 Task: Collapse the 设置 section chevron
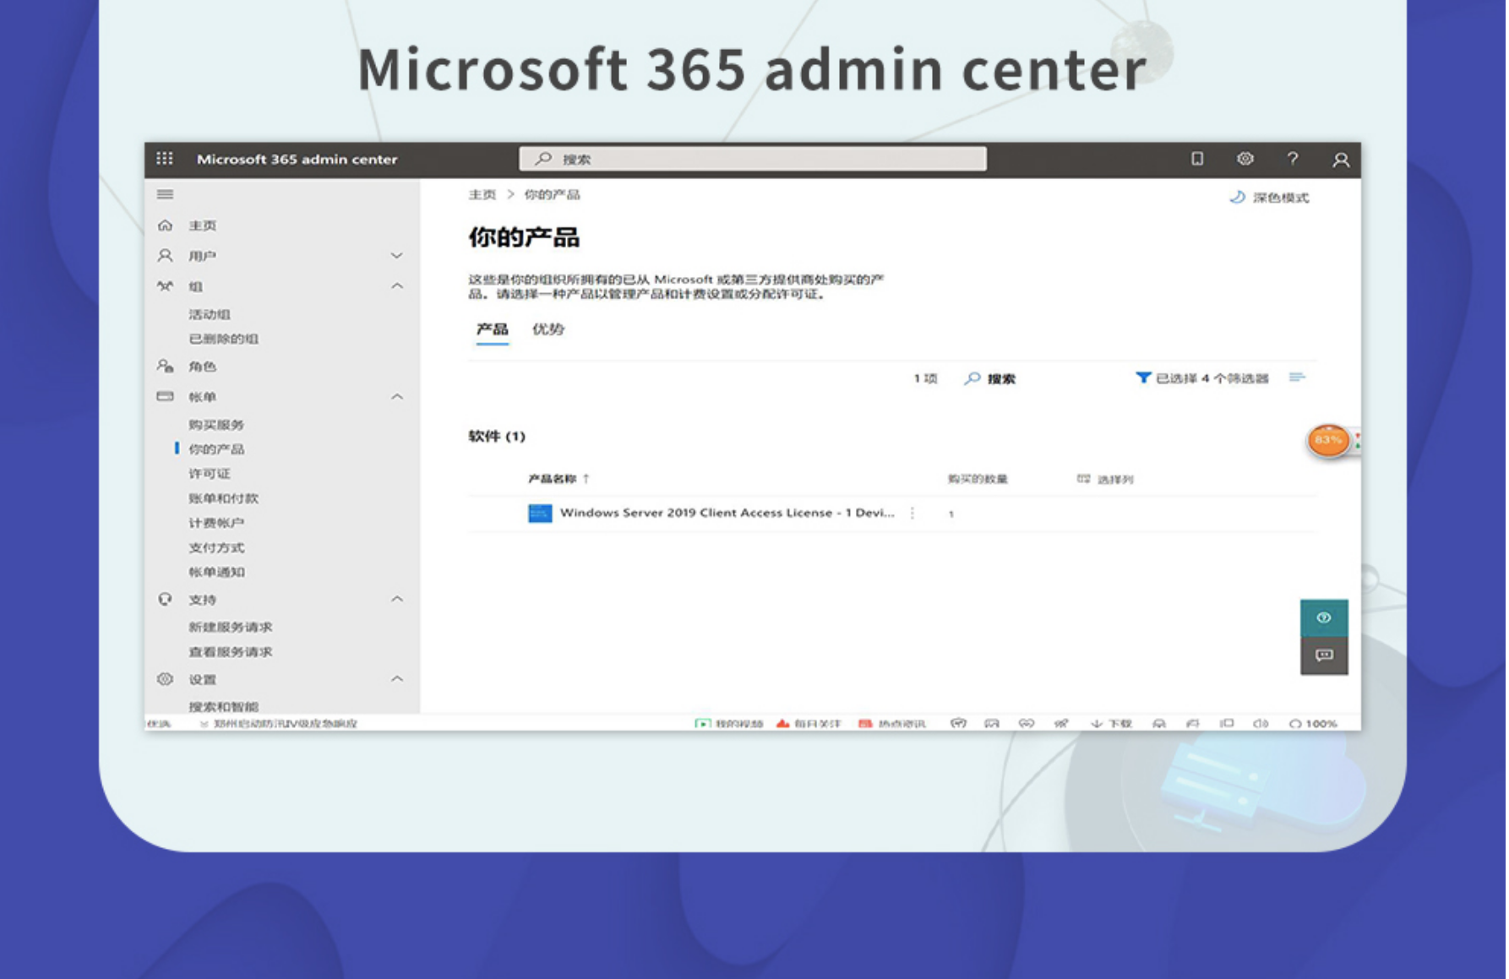tap(396, 679)
